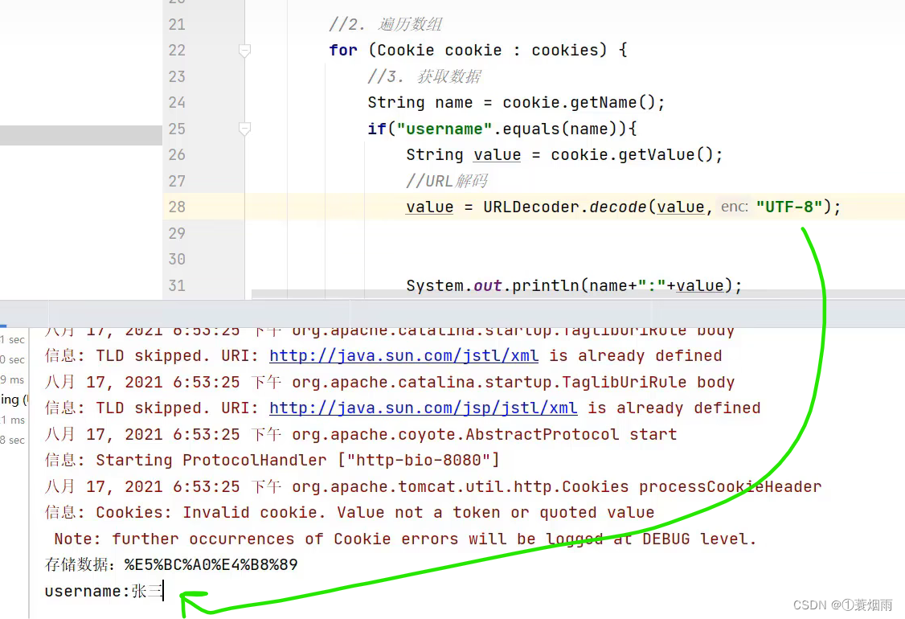The width and height of the screenshot is (905, 619).
Task: Place cursor on "UTF-8" string in line 28
Action: point(789,207)
